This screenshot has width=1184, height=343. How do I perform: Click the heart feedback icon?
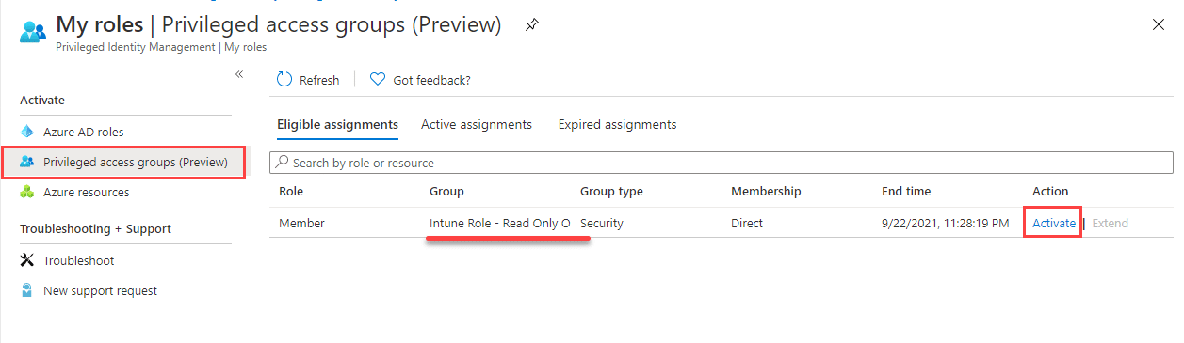coord(378,80)
